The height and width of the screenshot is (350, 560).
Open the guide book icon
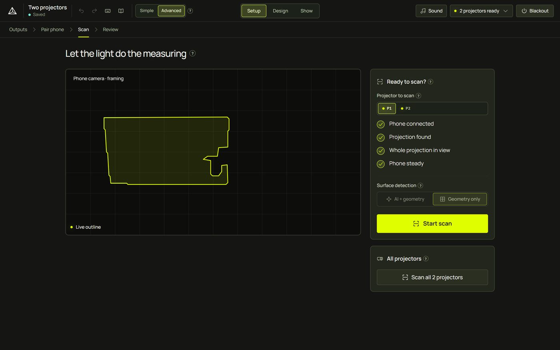tap(121, 11)
